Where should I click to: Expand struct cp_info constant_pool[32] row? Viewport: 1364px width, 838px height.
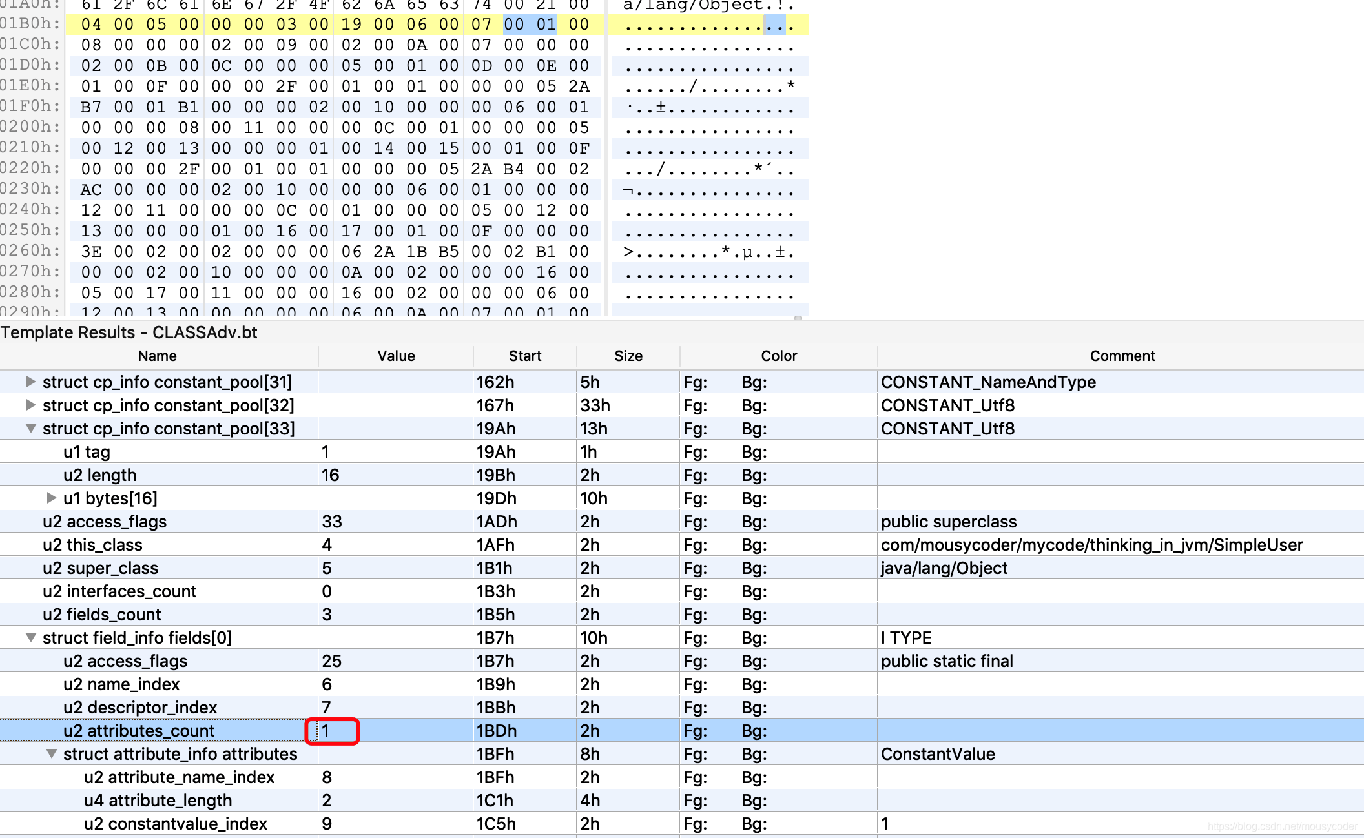click(30, 405)
